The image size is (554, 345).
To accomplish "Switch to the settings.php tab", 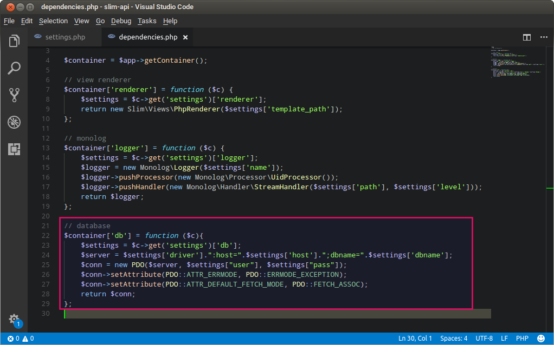I will coord(65,37).
